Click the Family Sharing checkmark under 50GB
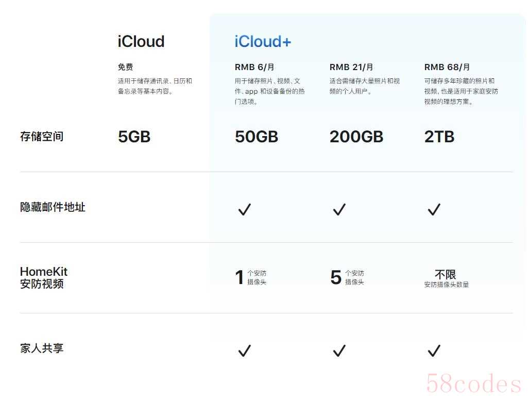 coord(244,351)
